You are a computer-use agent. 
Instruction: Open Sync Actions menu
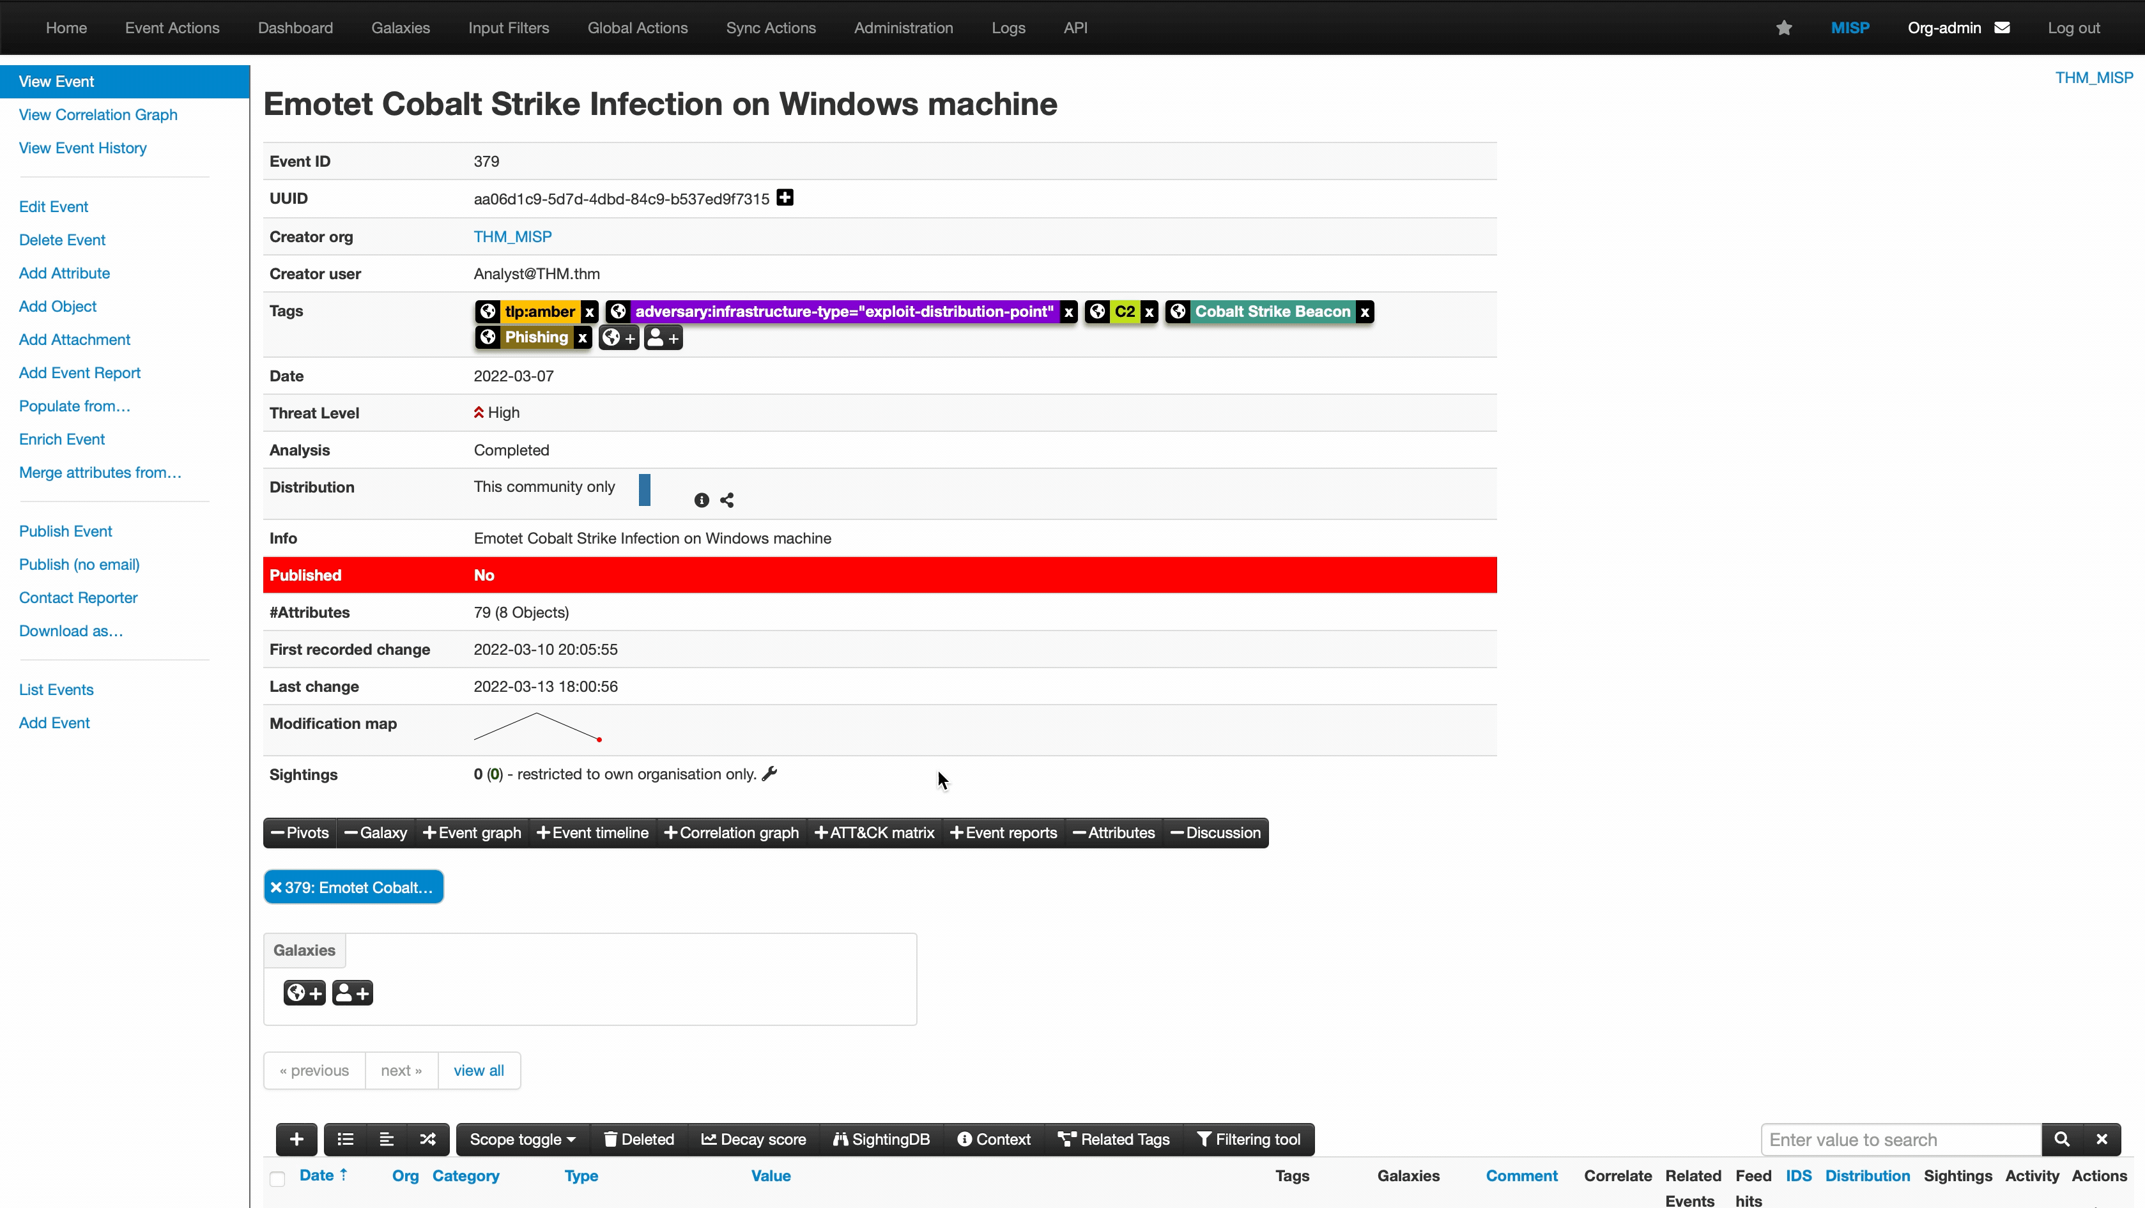tap(771, 27)
